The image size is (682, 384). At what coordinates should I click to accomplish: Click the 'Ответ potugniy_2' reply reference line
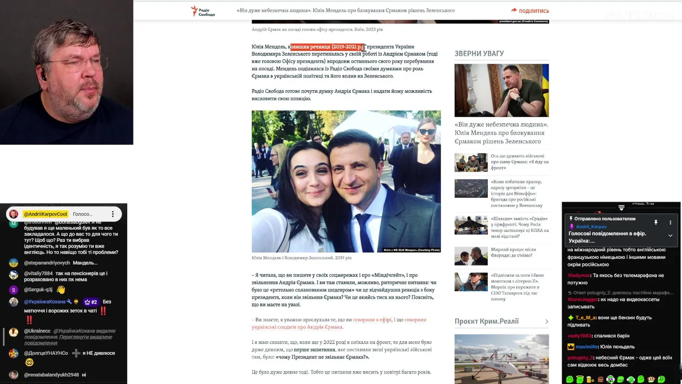621,292
